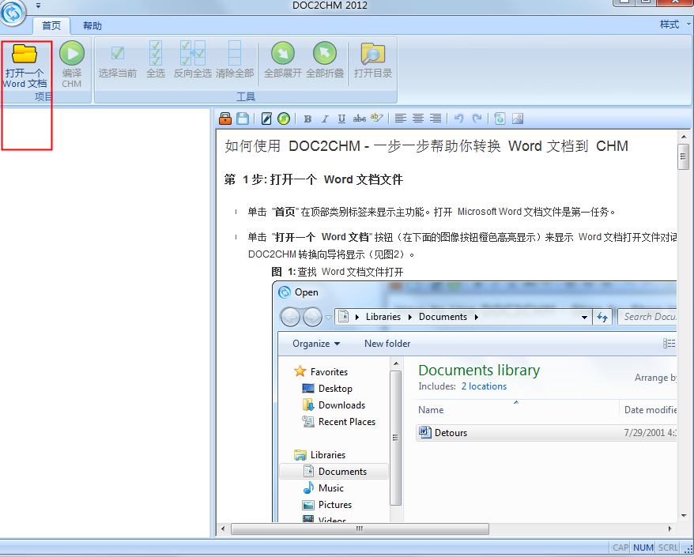Click 'New folder' in the embedded dialog image
The height and width of the screenshot is (557, 694).
pyautogui.click(x=387, y=344)
